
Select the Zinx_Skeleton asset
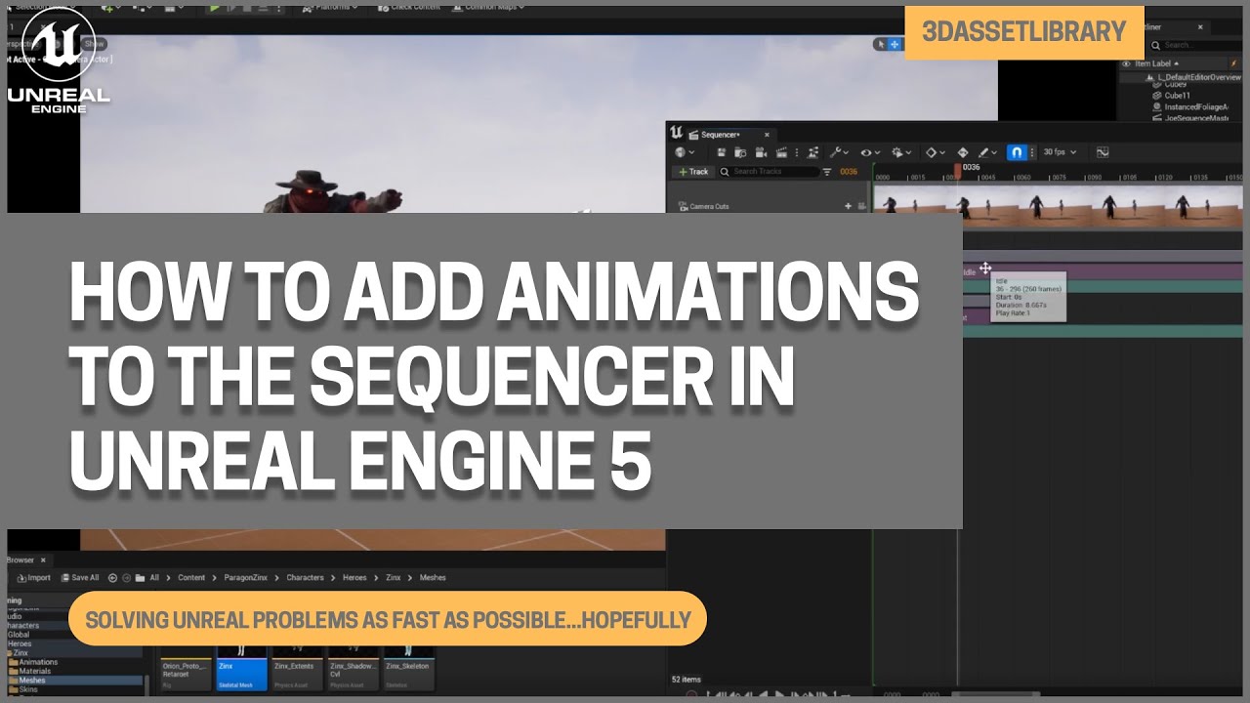click(x=409, y=668)
